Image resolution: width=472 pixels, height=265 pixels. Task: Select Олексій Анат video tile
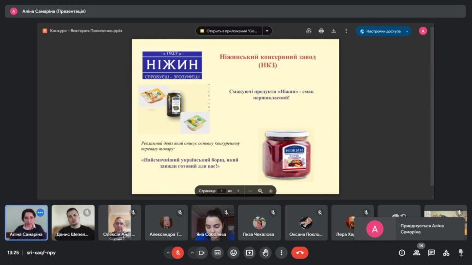coord(119,223)
